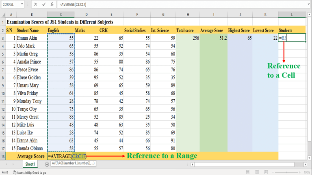Confirm the formula with the checkmark icon
The width and height of the screenshot is (312, 175).
pos(44,4)
